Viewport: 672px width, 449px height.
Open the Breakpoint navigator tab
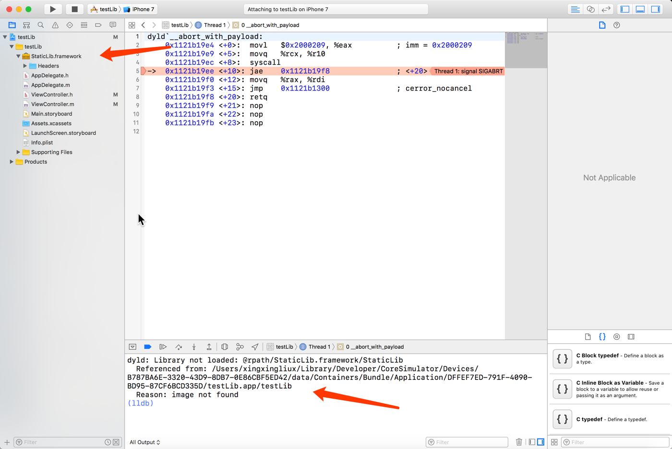pos(98,25)
